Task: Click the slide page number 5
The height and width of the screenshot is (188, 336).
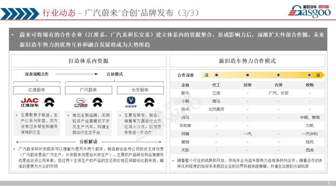Action: point(329,183)
